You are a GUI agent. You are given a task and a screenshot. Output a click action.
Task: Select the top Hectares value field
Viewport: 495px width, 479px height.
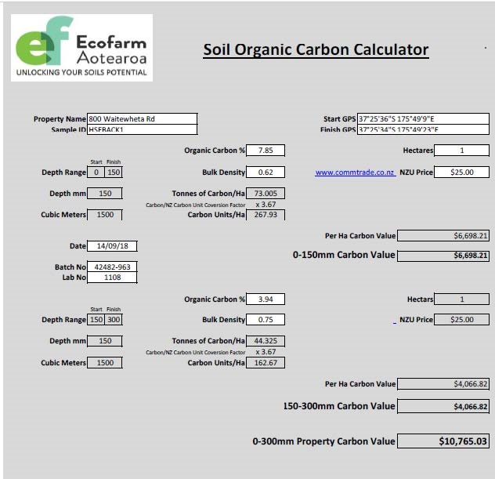(461, 151)
